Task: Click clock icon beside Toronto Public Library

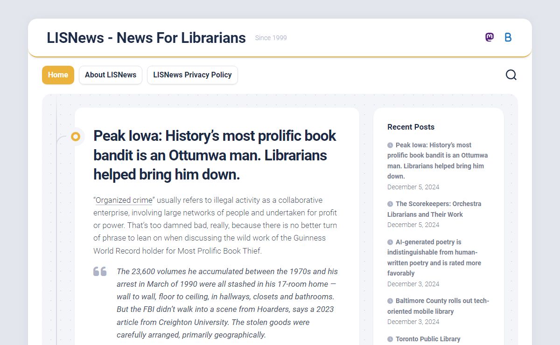Action: pos(390,339)
